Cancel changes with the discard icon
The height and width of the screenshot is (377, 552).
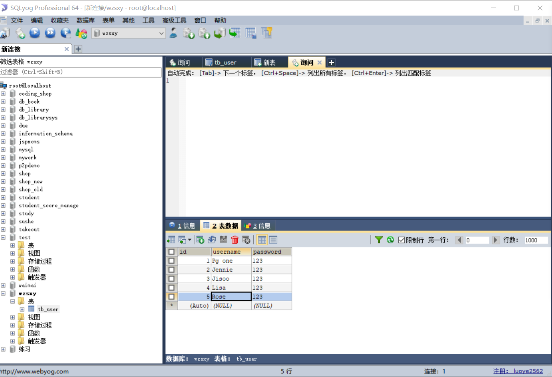tap(246, 240)
